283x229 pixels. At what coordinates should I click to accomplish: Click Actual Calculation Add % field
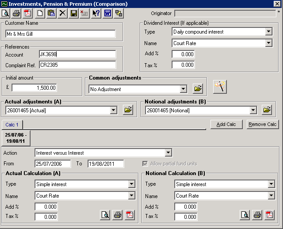pyautogui.click(x=46, y=206)
